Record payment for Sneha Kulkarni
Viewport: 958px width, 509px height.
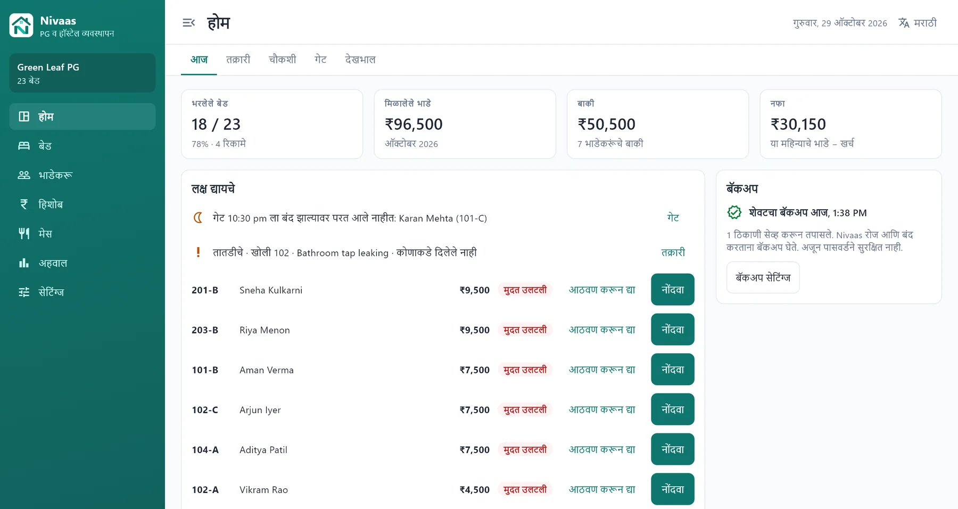pos(673,290)
